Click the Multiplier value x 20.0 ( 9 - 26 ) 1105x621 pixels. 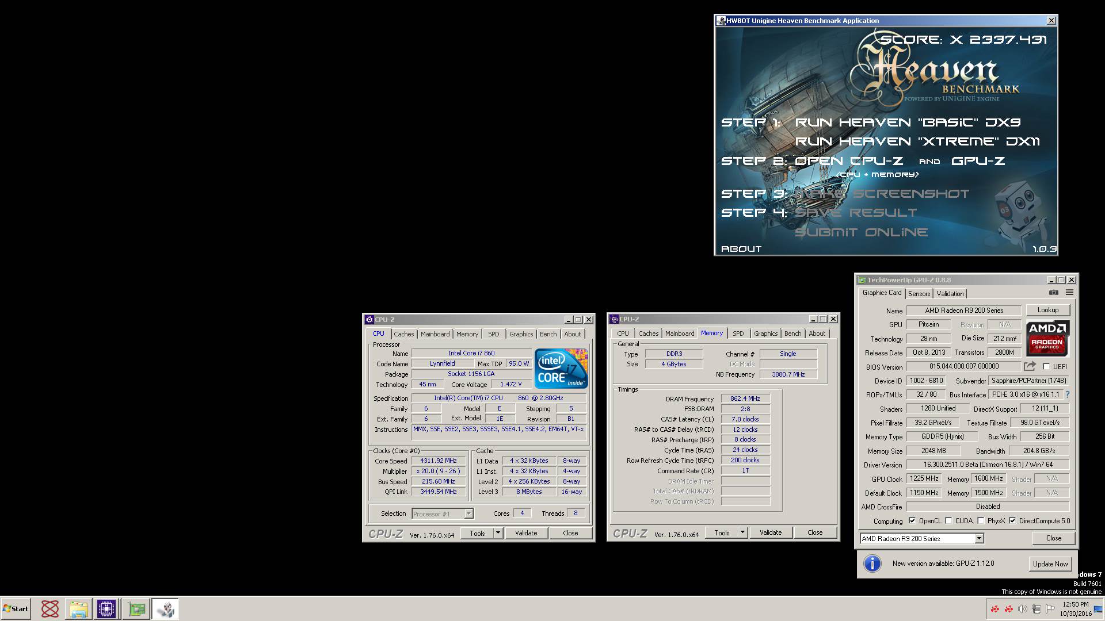439,471
